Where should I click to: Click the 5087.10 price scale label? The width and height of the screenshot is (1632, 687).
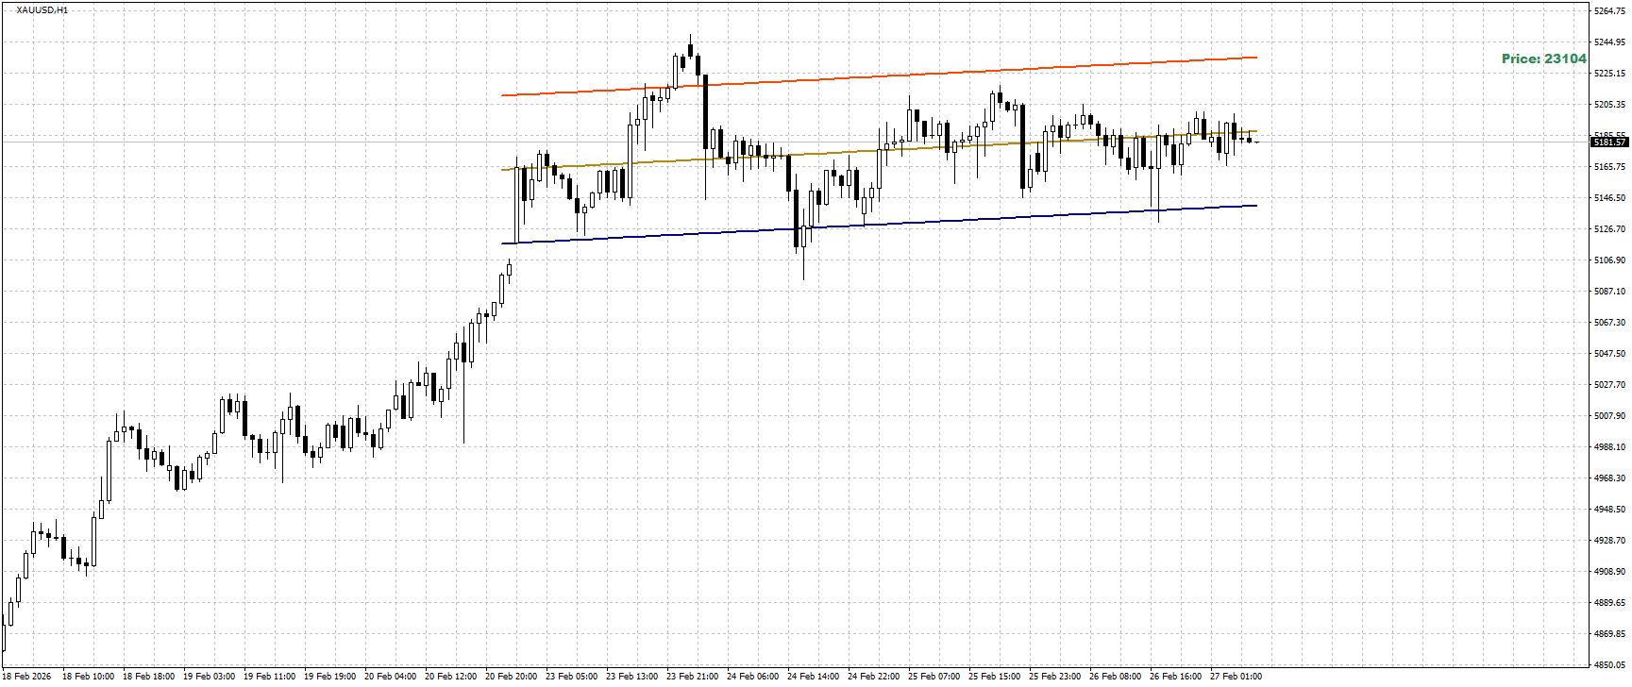pos(1610,292)
